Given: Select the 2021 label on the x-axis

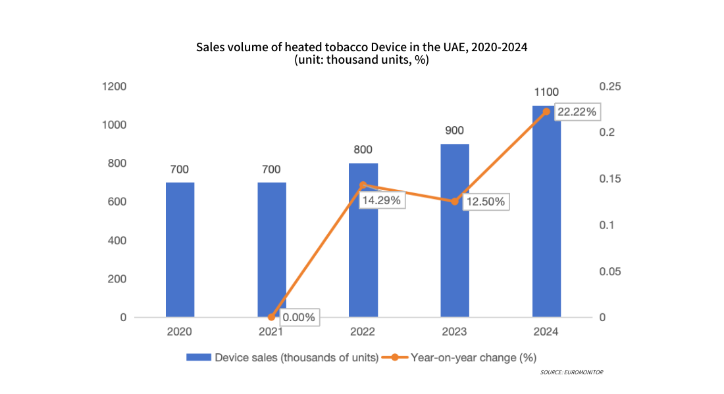Looking at the screenshot, I should (271, 332).
